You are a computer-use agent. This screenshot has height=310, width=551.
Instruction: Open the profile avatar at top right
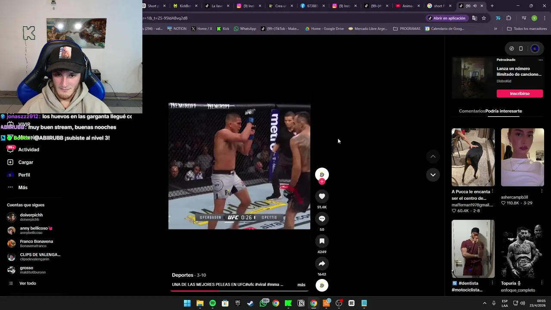tap(535, 49)
